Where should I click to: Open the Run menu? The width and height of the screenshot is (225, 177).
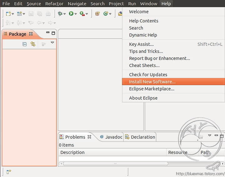point(132,3)
